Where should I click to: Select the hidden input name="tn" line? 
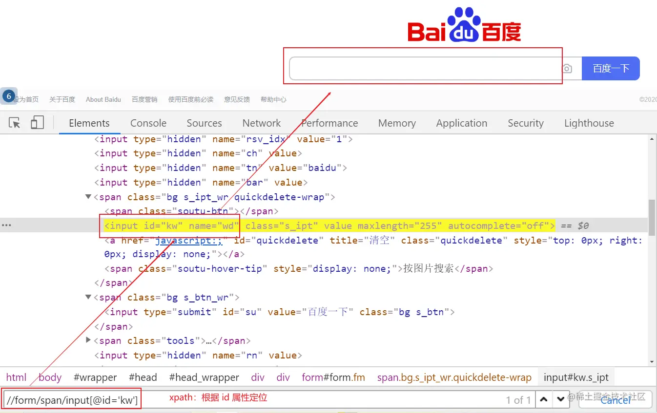click(x=221, y=168)
